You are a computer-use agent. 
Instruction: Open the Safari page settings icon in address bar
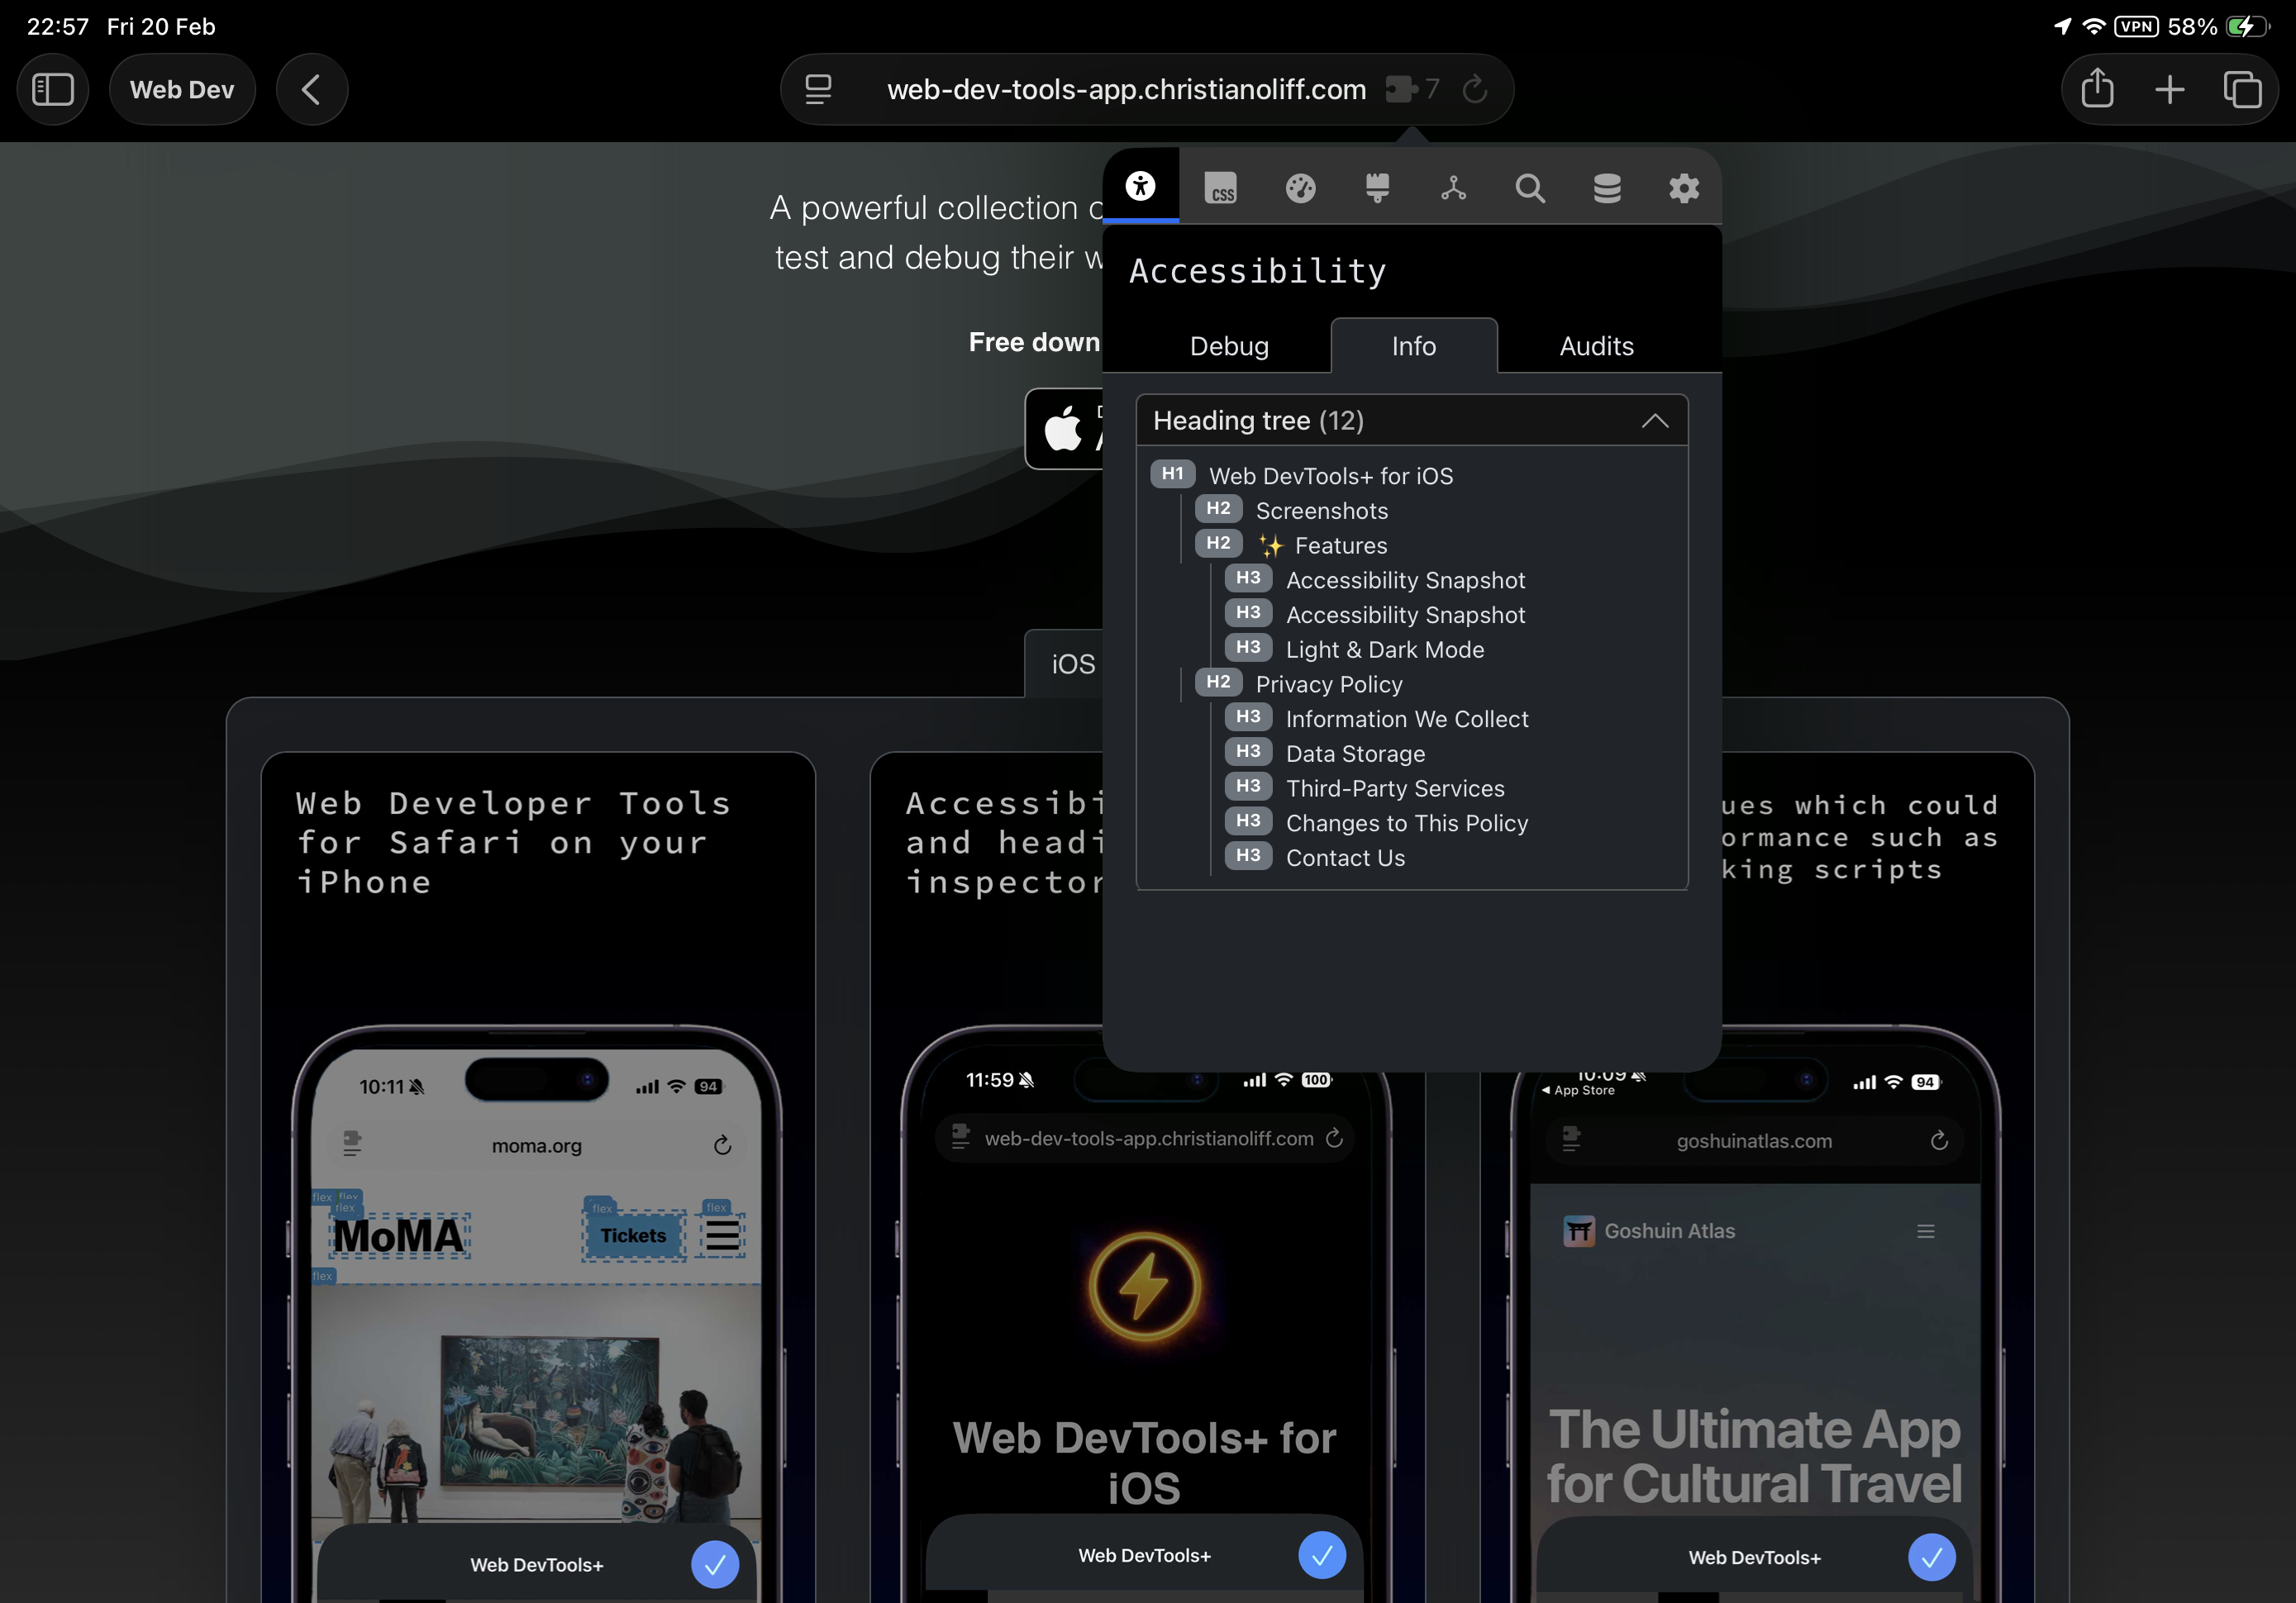[x=818, y=89]
